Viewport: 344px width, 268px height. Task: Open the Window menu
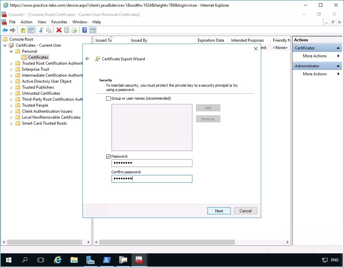(80, 22)
